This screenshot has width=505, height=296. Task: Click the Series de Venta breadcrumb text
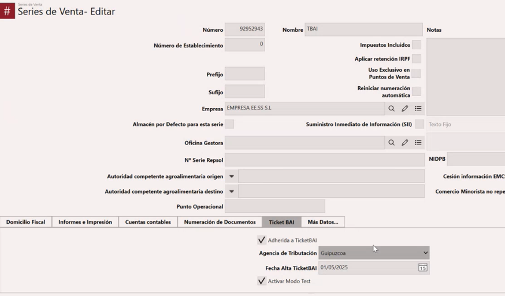tap(30, 4)
